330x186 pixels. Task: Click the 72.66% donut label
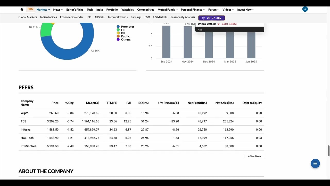tap(95, 51)
